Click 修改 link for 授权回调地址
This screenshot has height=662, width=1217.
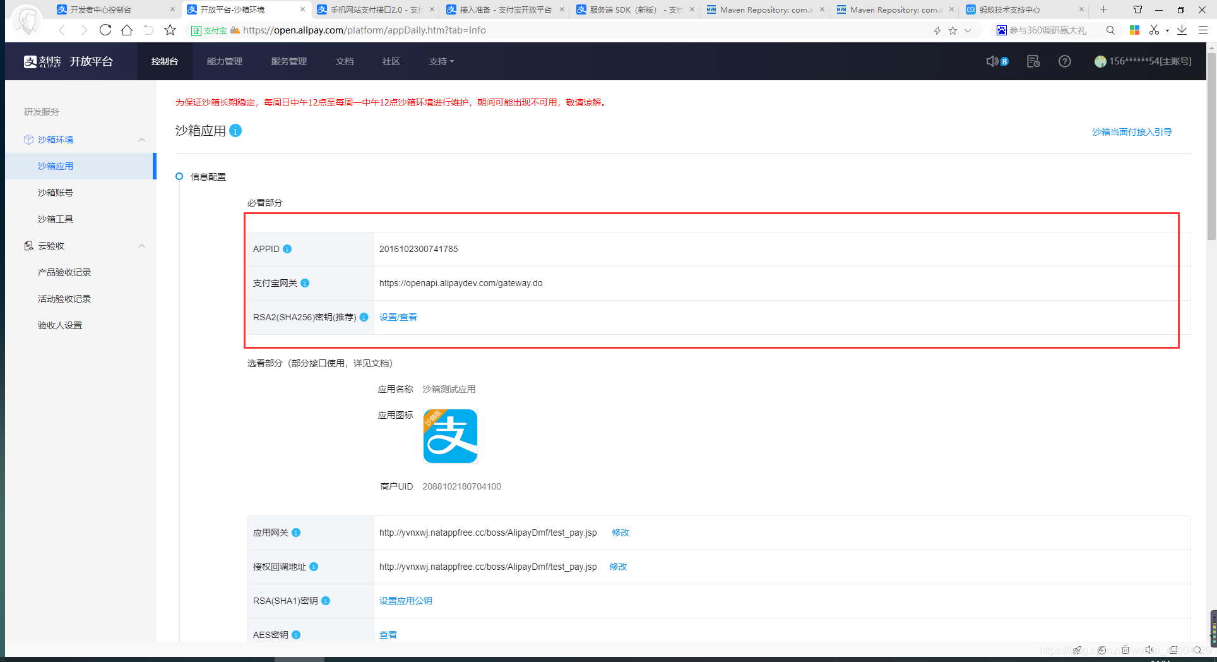point(618,567)
